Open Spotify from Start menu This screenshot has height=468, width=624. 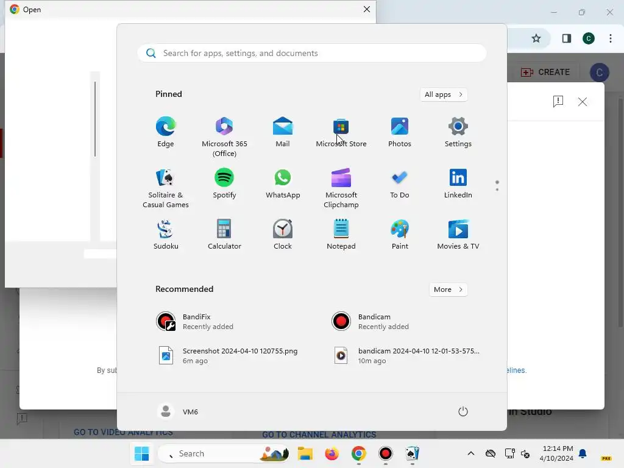pyautogui.click(x=224, y=183)
